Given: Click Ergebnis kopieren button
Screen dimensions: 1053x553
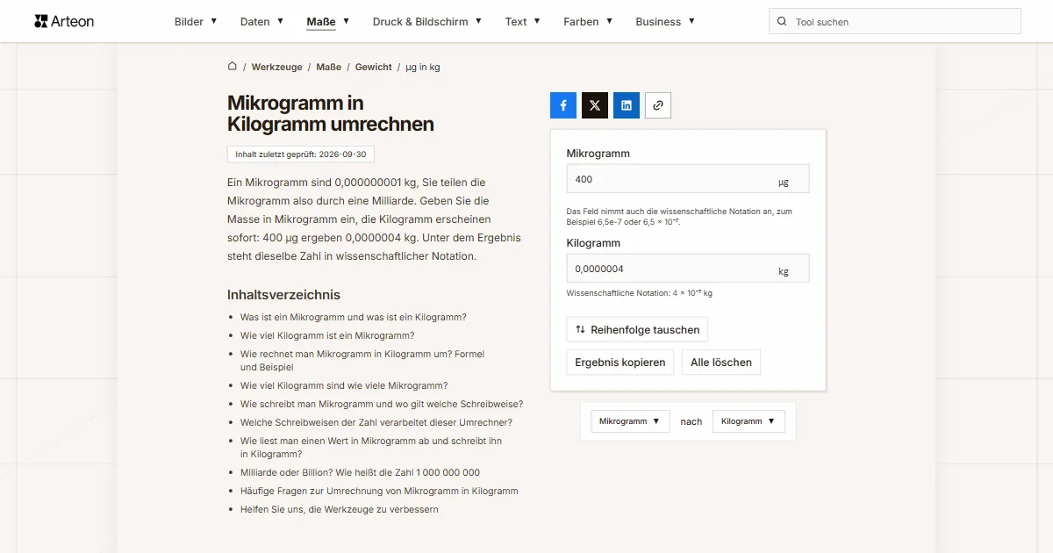Looking at the screenshot, I should coord(620,362).
